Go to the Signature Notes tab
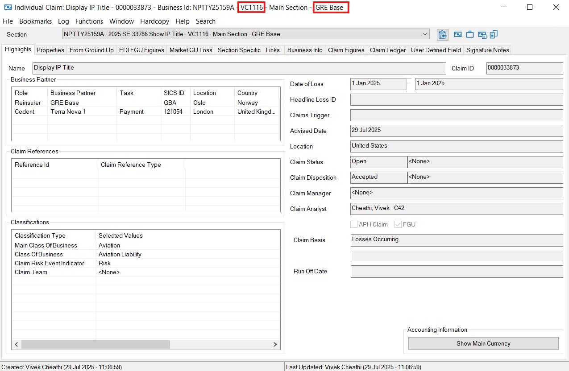This screenshot has width=569, height=371. coord(487,50)
